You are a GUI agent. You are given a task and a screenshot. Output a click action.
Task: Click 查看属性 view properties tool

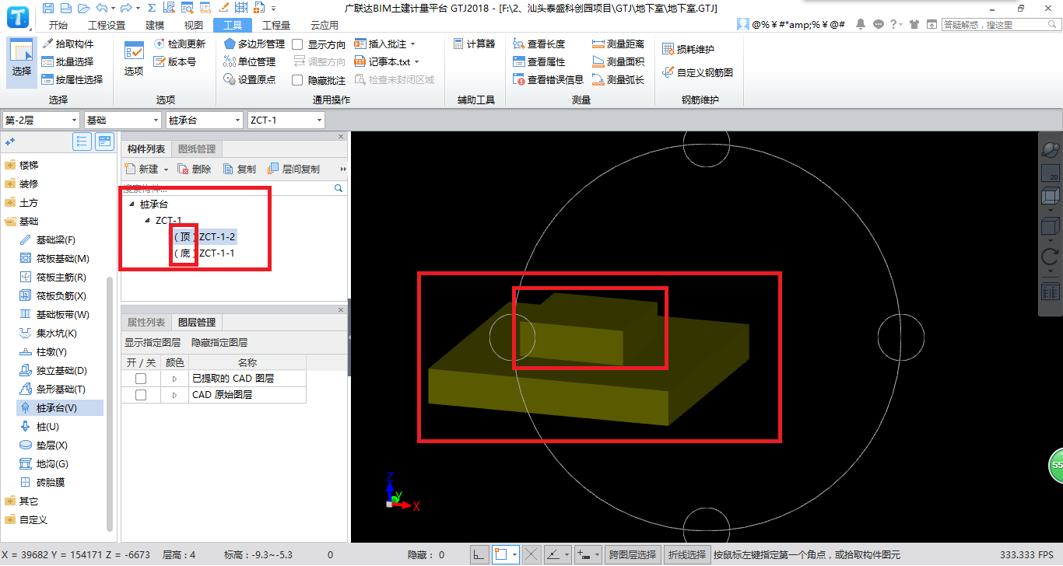539,61
